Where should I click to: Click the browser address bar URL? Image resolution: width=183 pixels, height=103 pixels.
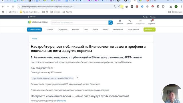48,7
